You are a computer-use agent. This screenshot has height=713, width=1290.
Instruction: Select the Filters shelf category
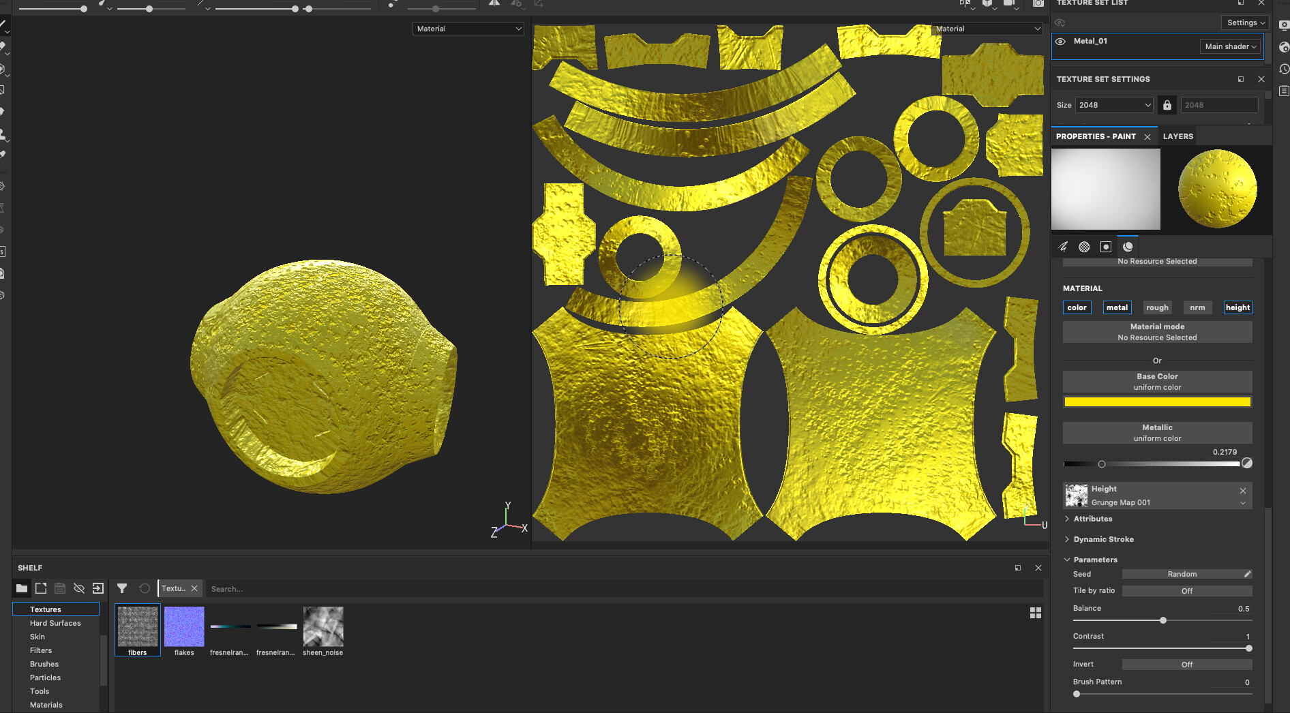[x=41, y=650]
